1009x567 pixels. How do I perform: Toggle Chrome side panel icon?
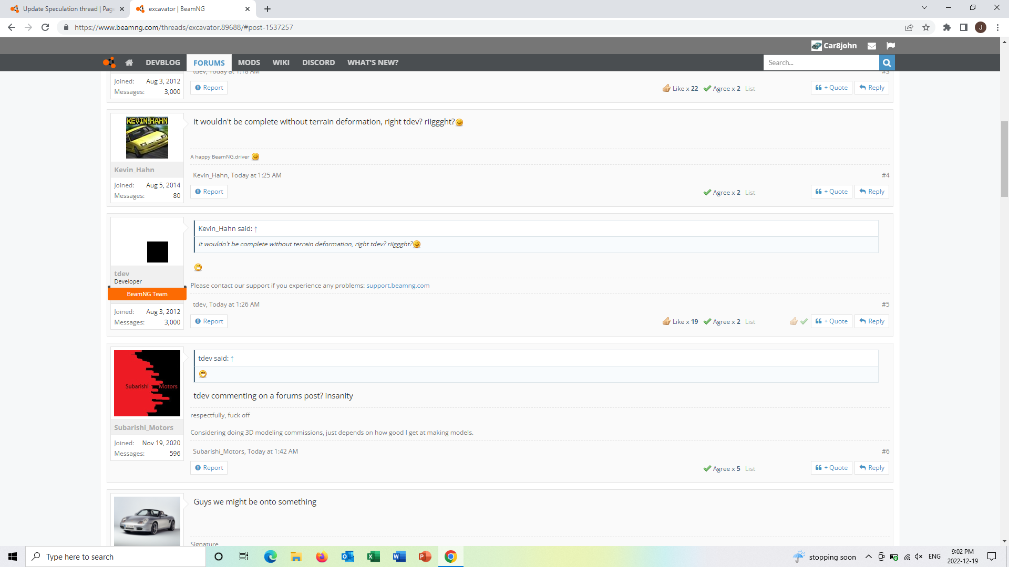(963, 27)
